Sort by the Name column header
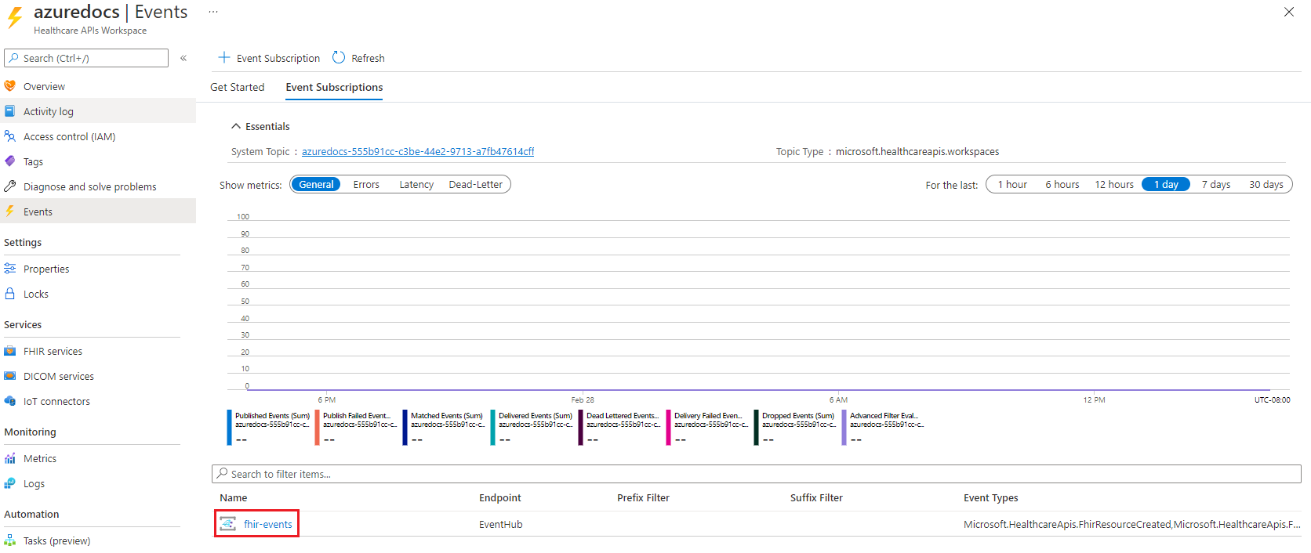 click(234, 498)
